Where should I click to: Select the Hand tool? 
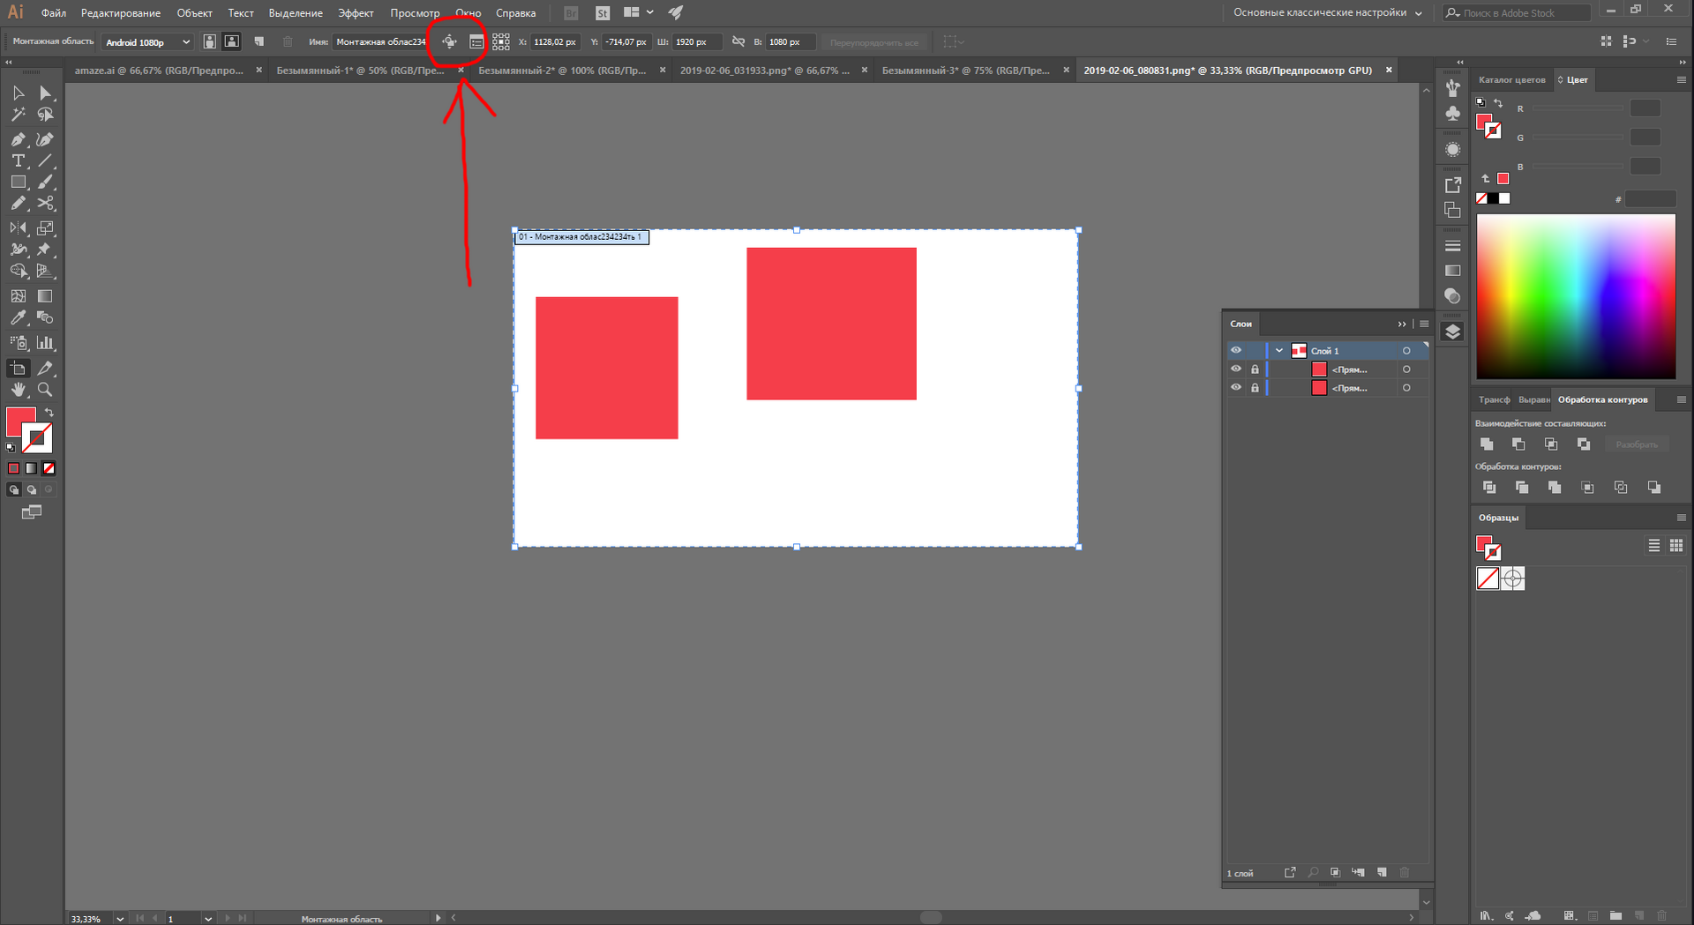pos(18,390)
